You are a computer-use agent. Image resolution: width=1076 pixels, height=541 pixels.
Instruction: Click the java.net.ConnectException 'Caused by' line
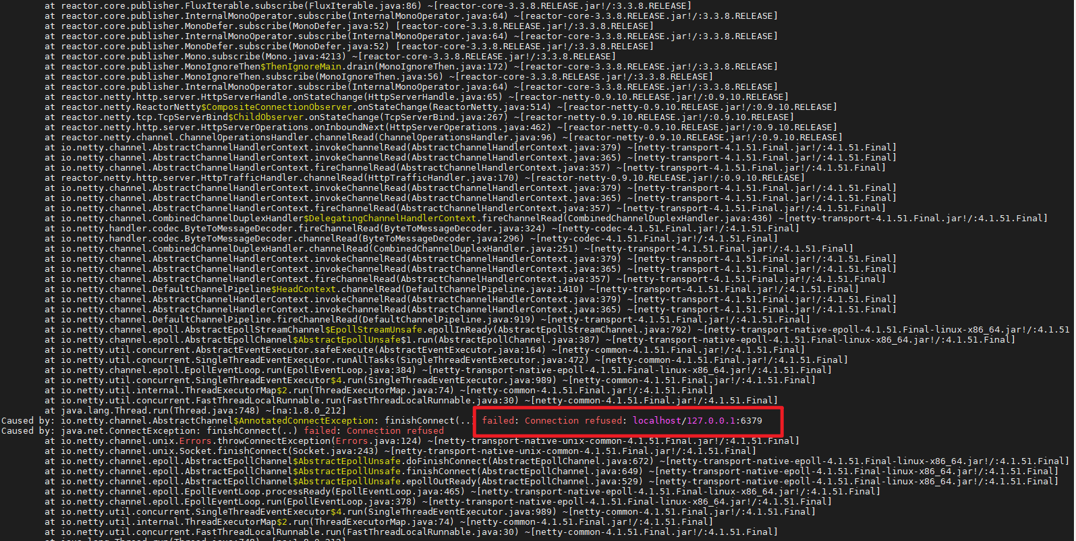click(x=223, y=430)
